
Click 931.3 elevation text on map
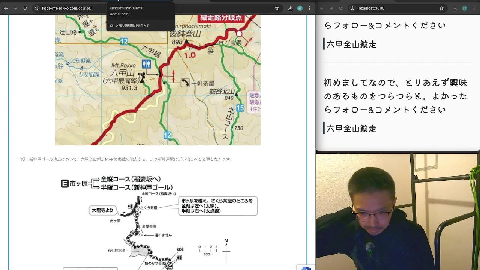[129, 88]
